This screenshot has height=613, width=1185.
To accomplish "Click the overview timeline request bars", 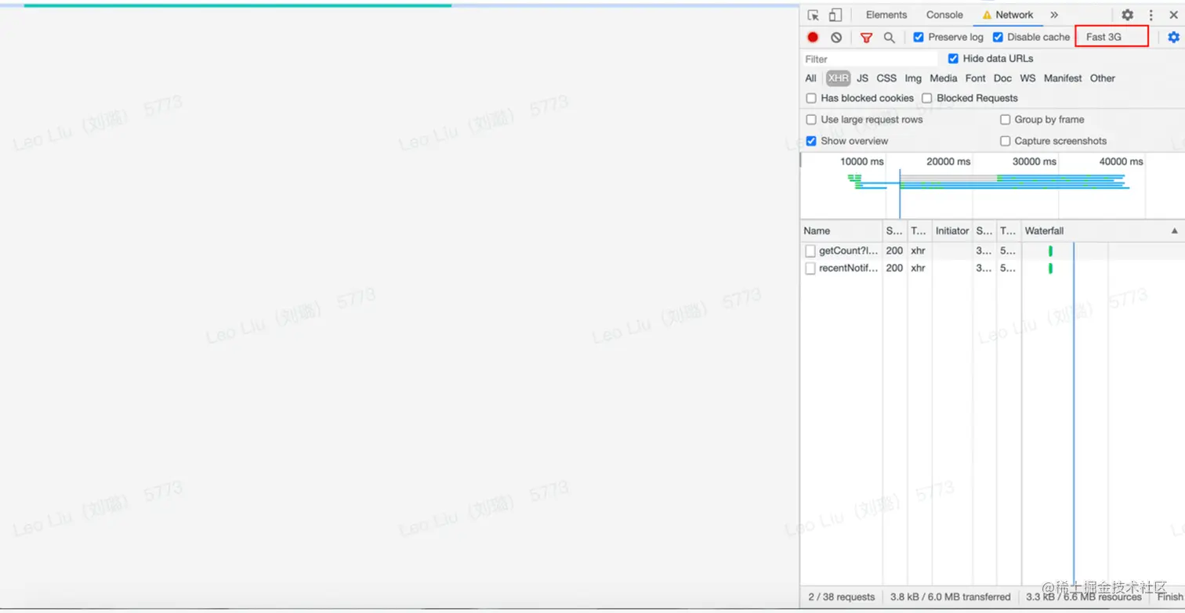I will point(989,182).
